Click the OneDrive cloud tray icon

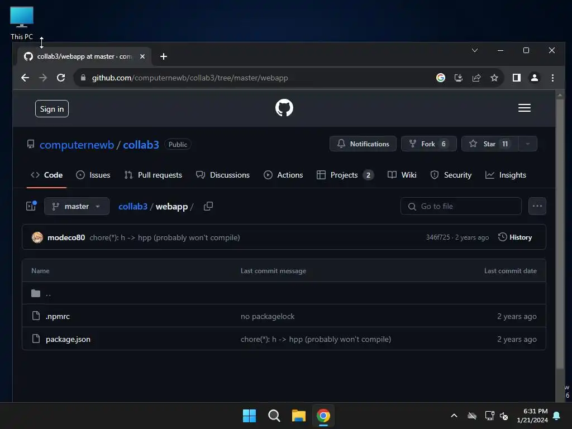[471, 416]
